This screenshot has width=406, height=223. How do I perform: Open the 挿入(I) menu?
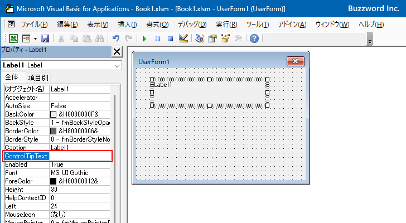[127, 25]
